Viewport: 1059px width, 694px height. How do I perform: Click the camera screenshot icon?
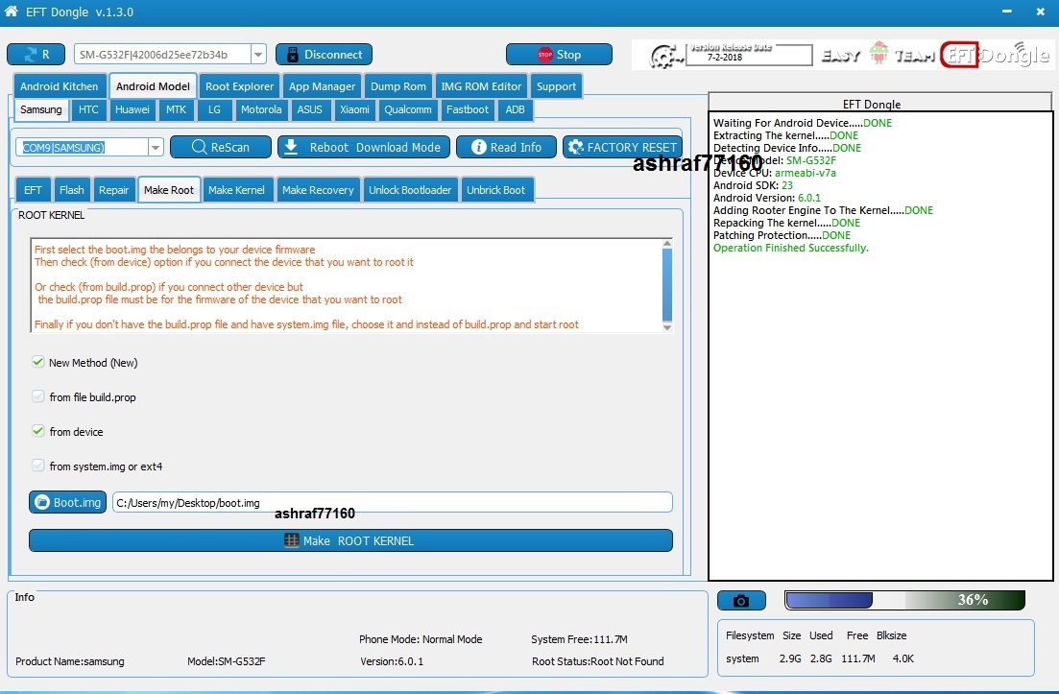[741, 600]
